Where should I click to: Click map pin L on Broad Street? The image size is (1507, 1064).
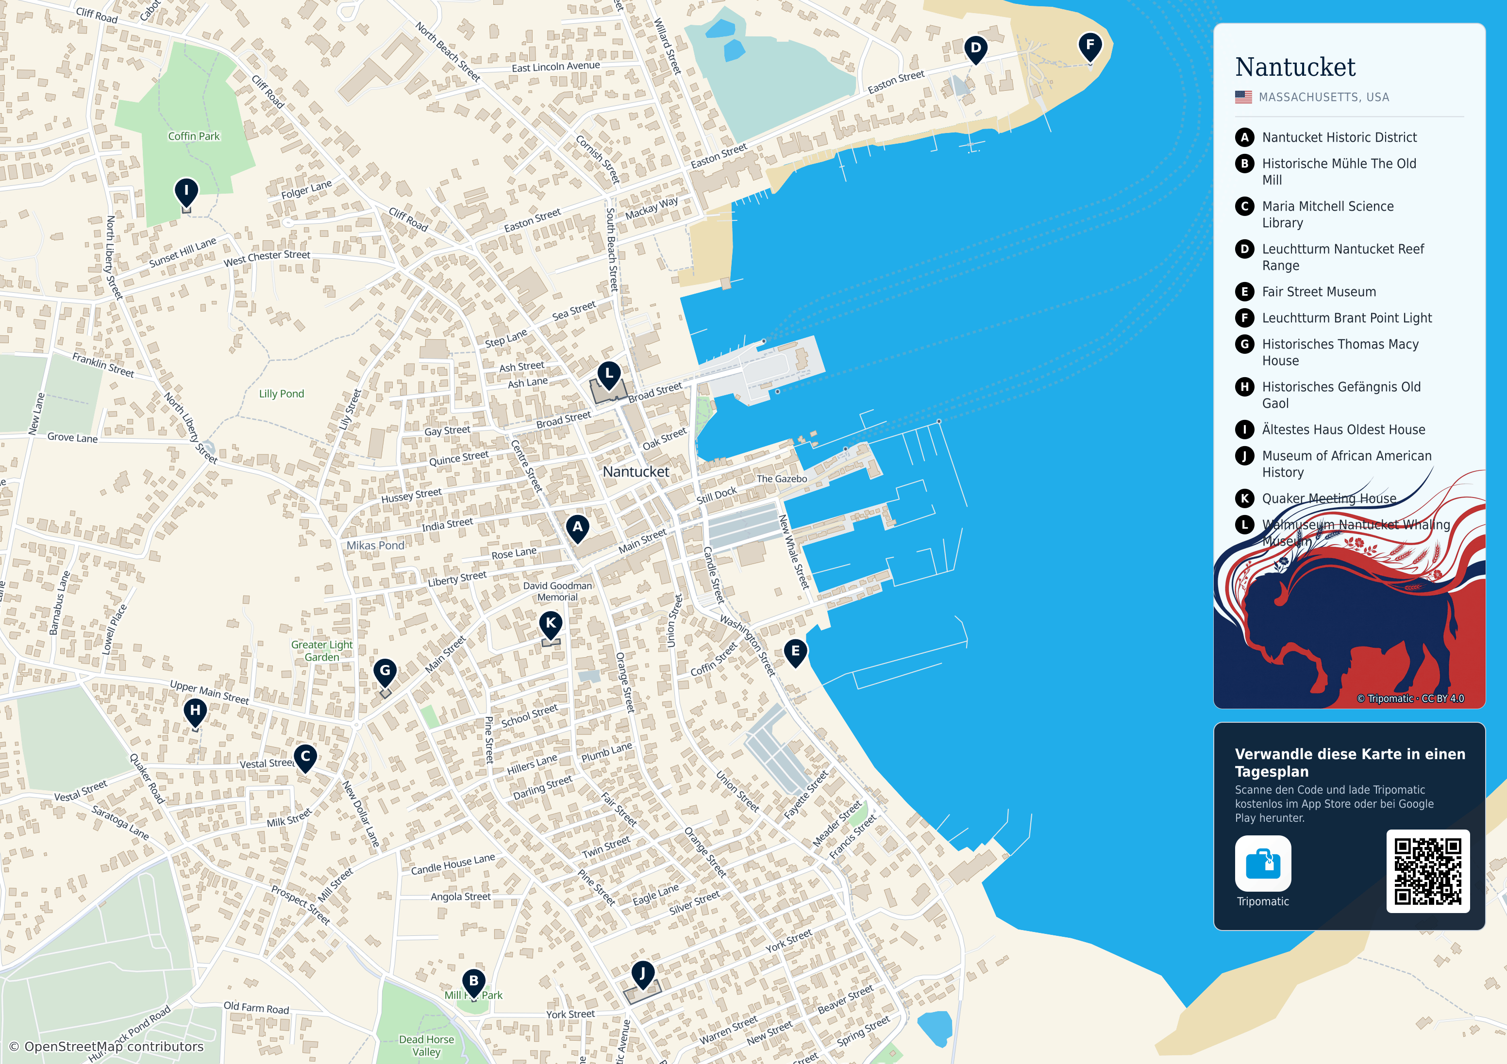coord(609,375)
